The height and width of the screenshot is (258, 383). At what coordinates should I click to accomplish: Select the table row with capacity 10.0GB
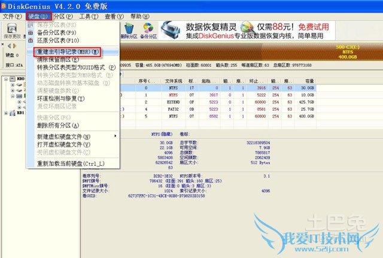pos(218,95)
